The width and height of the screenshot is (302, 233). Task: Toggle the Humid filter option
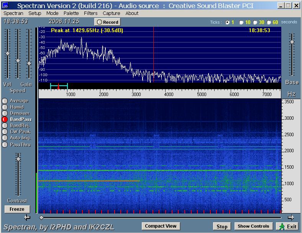tap(5, 107)
